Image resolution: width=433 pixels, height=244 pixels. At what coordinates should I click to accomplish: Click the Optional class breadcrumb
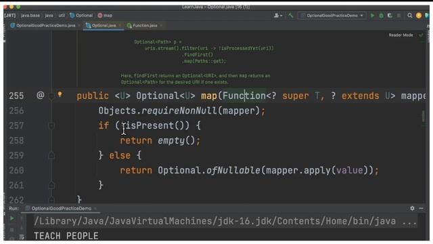click(81, 16)
